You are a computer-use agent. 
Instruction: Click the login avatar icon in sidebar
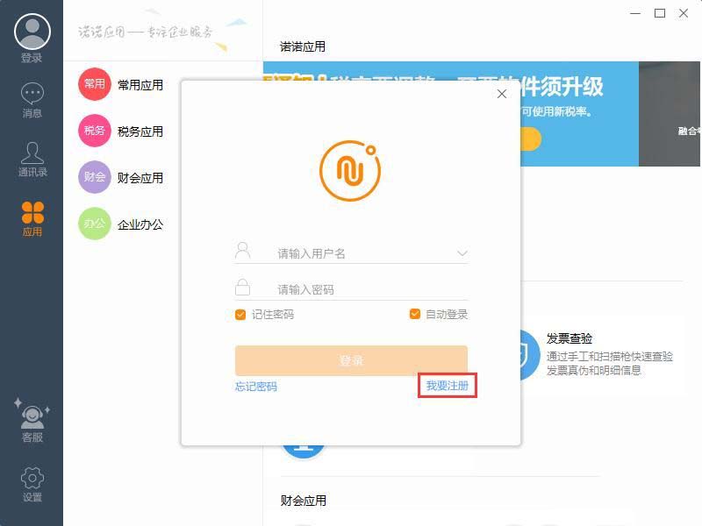[32, 32]
